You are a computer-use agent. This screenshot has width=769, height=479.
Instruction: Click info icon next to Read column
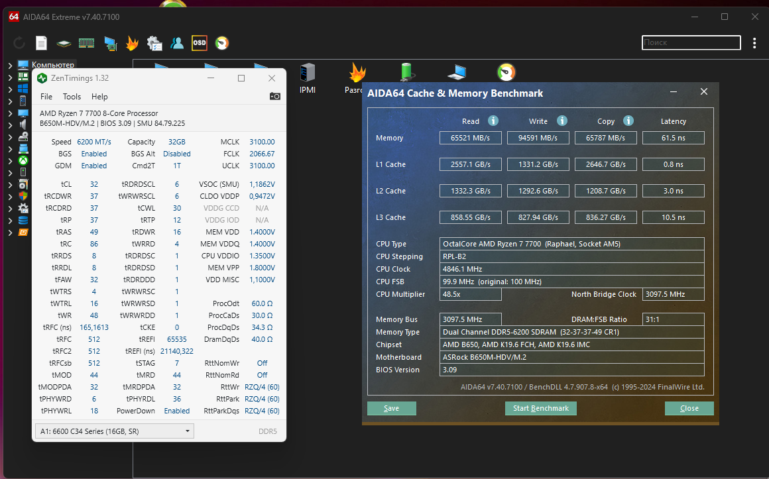[x=493, y=121]
